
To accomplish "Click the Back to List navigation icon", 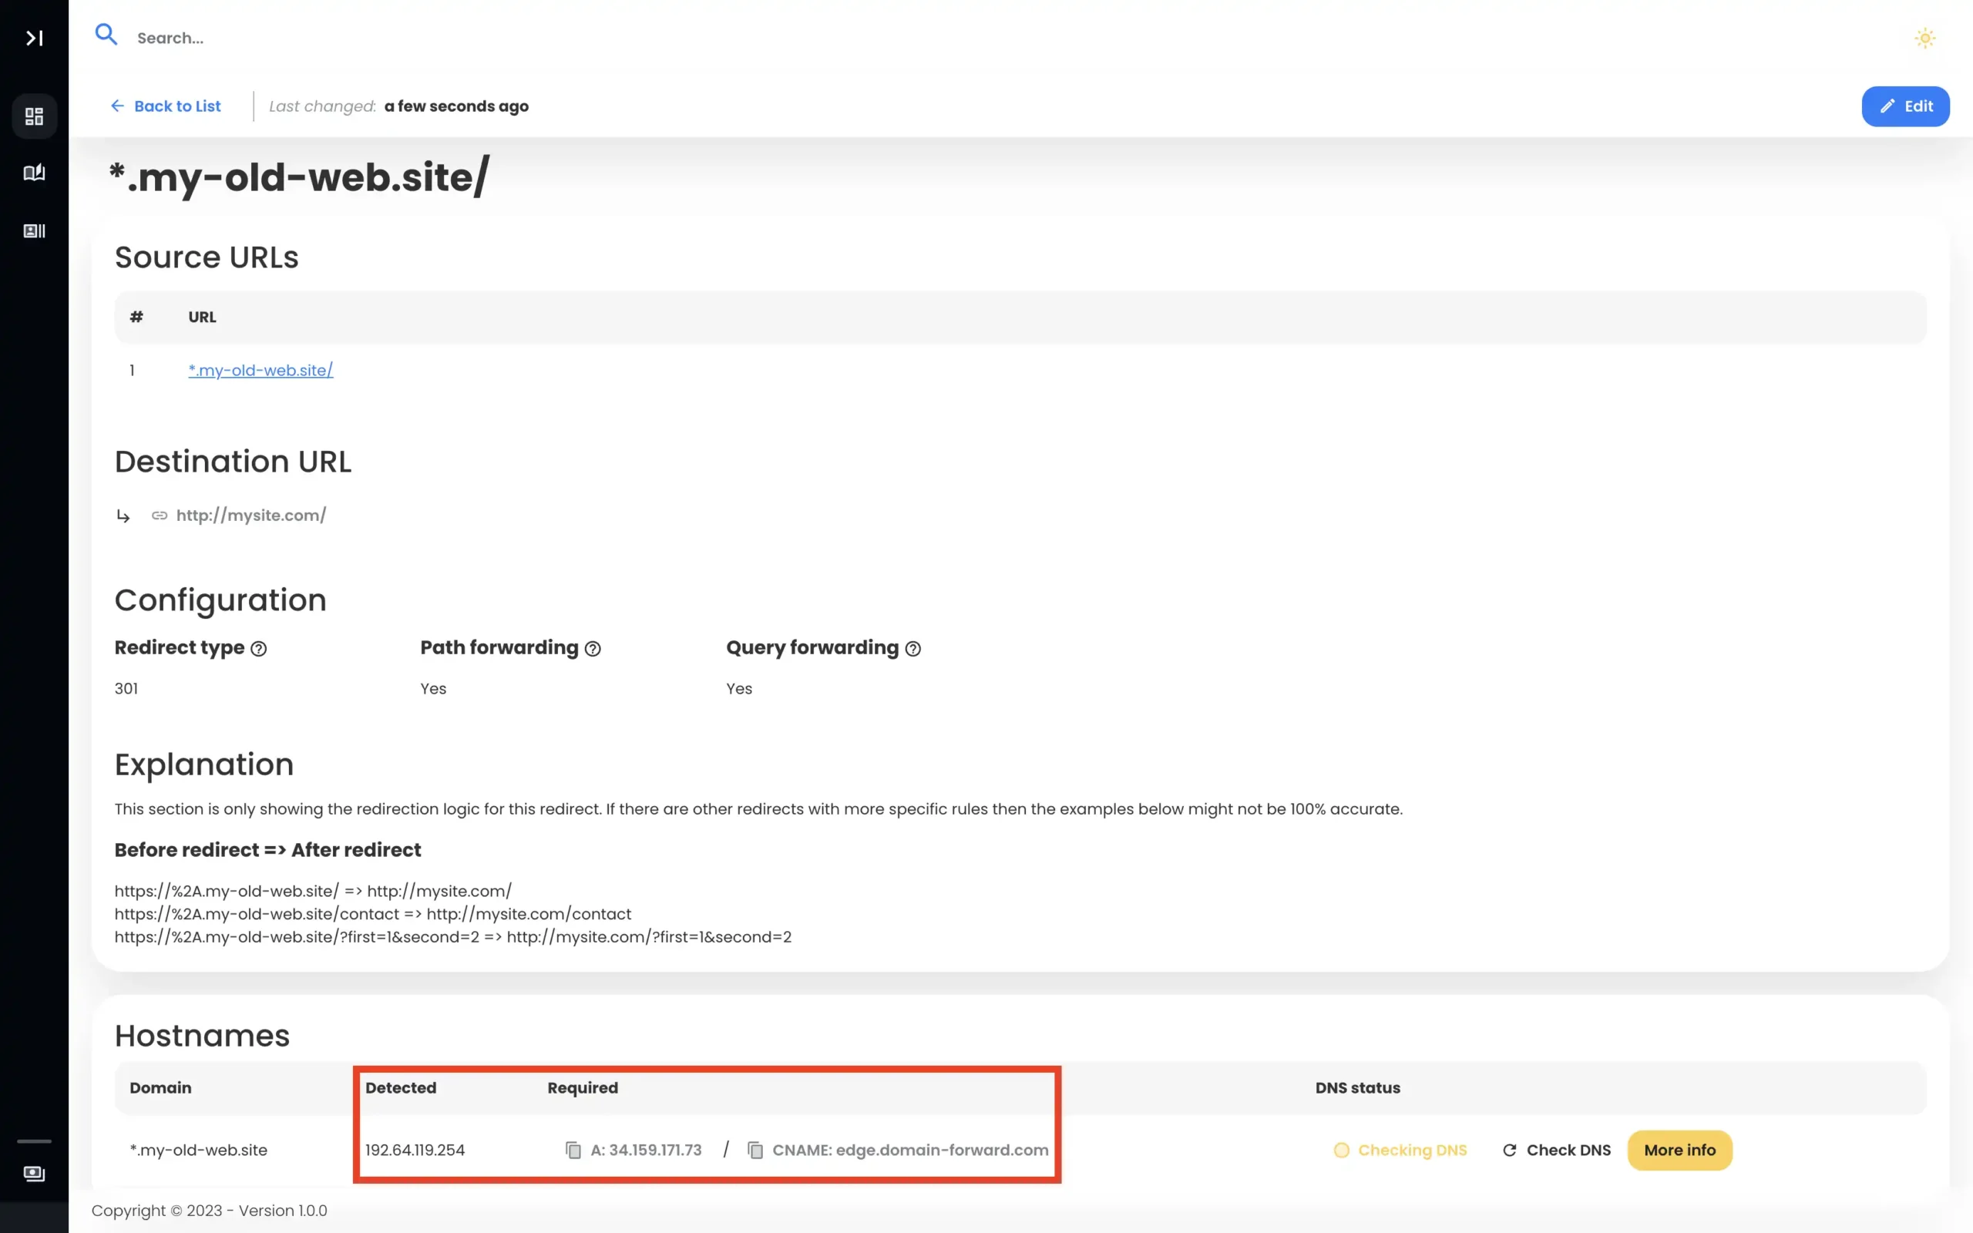I will (x=116, y=105).
